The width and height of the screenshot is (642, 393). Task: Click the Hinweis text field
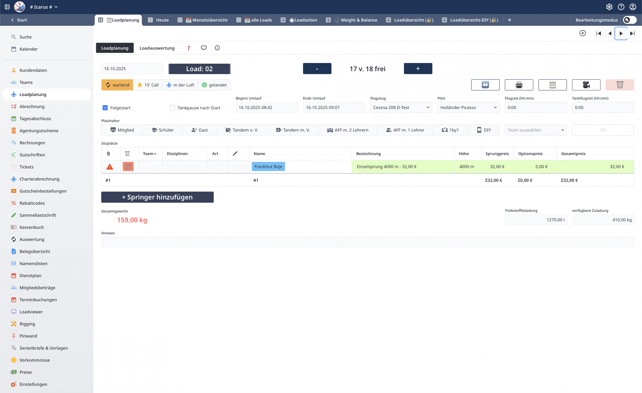click(368, 242)
